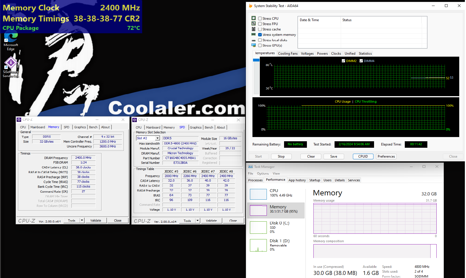Click Validate in the right CPU-Z window
Viewport: 466px width, 278px height.
[x=211, y=221]
